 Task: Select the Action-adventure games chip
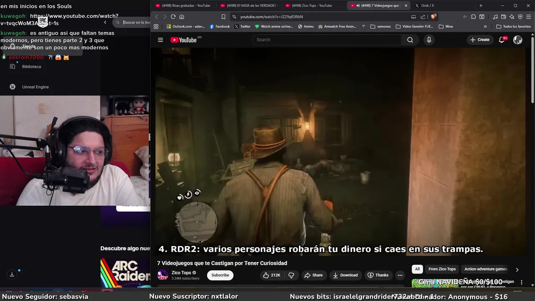coord(486,269)
